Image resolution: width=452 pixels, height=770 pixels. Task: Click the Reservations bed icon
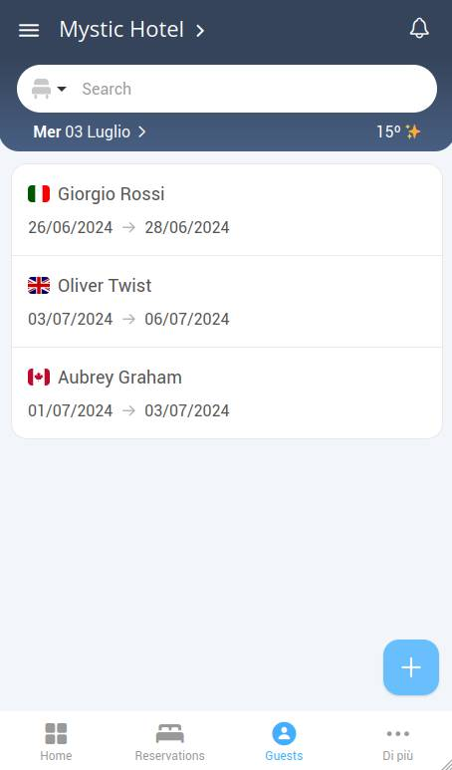point(170,734)
